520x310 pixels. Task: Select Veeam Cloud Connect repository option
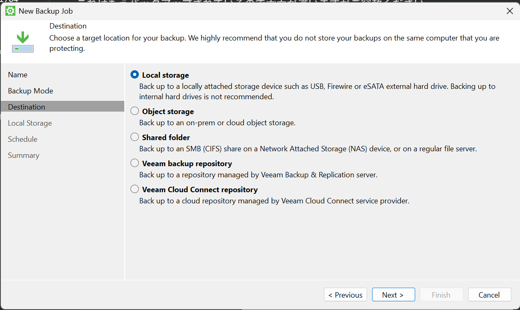click(135, 189)
